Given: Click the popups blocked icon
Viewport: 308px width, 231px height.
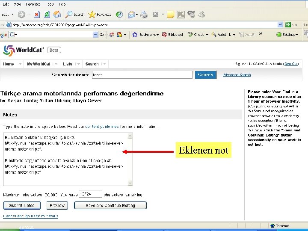Looking at the screenshot, I should click(x=172, y=35).
